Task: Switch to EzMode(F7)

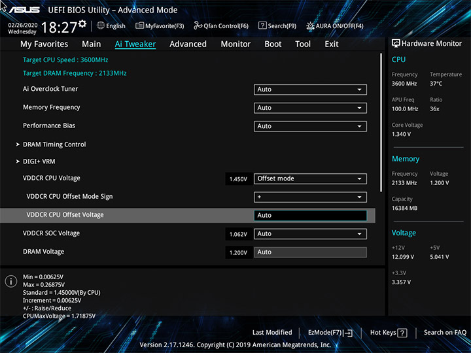Action: (330, 333)
